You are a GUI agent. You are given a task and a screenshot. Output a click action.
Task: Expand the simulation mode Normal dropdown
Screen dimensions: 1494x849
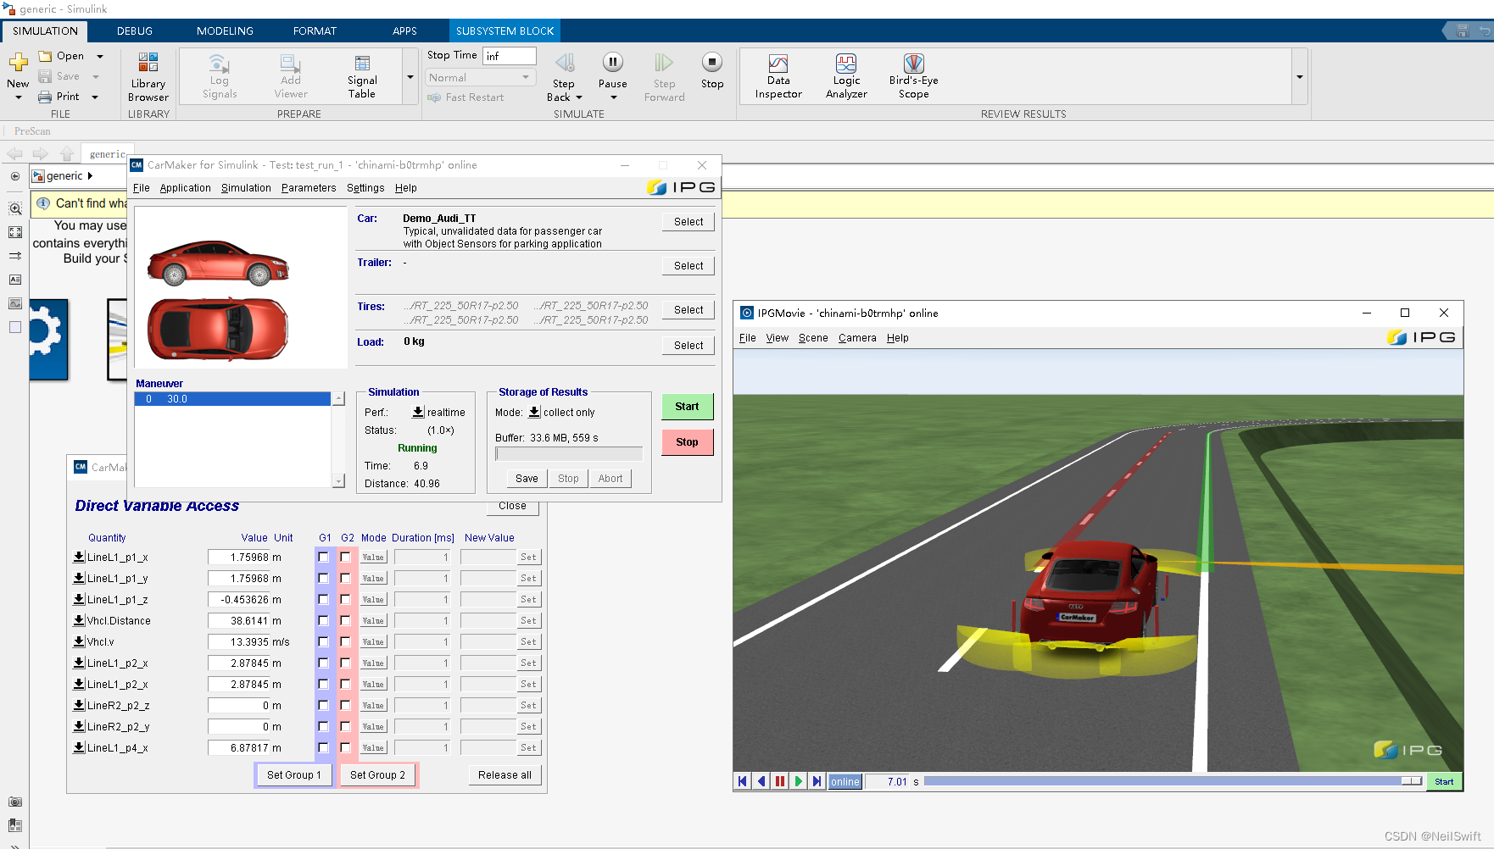click(x=479, y=77)
